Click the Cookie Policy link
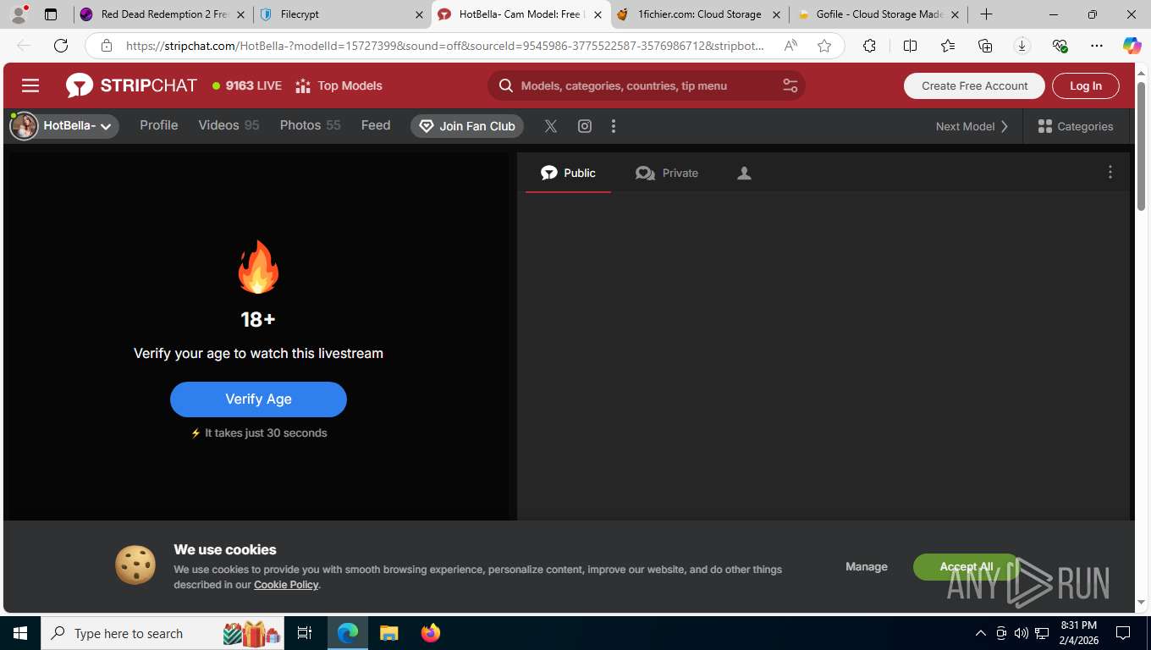1151x650 pixels. coord(286,585)
